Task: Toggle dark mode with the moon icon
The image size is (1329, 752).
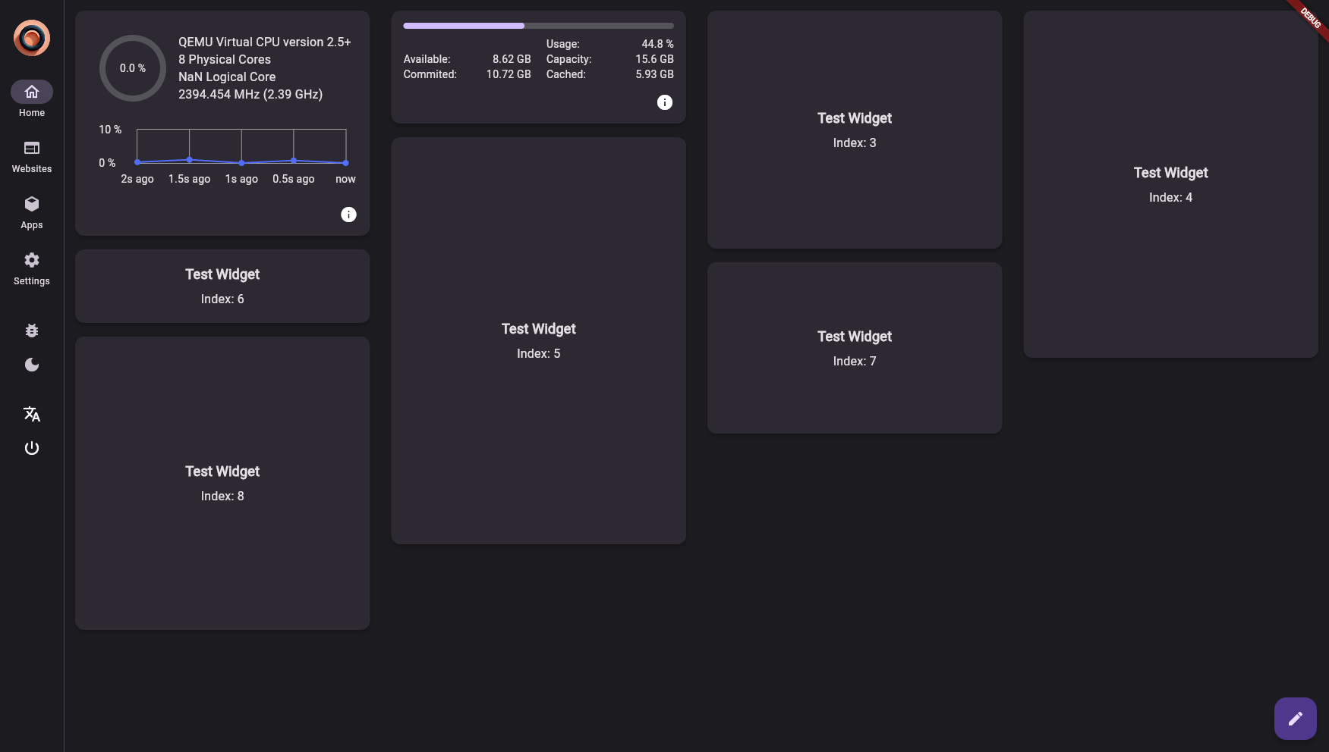Action: coord(32,365)
